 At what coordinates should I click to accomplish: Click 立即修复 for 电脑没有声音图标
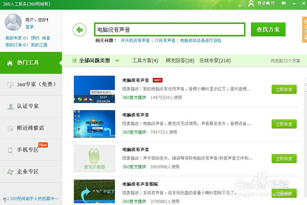tap(284, 193)
